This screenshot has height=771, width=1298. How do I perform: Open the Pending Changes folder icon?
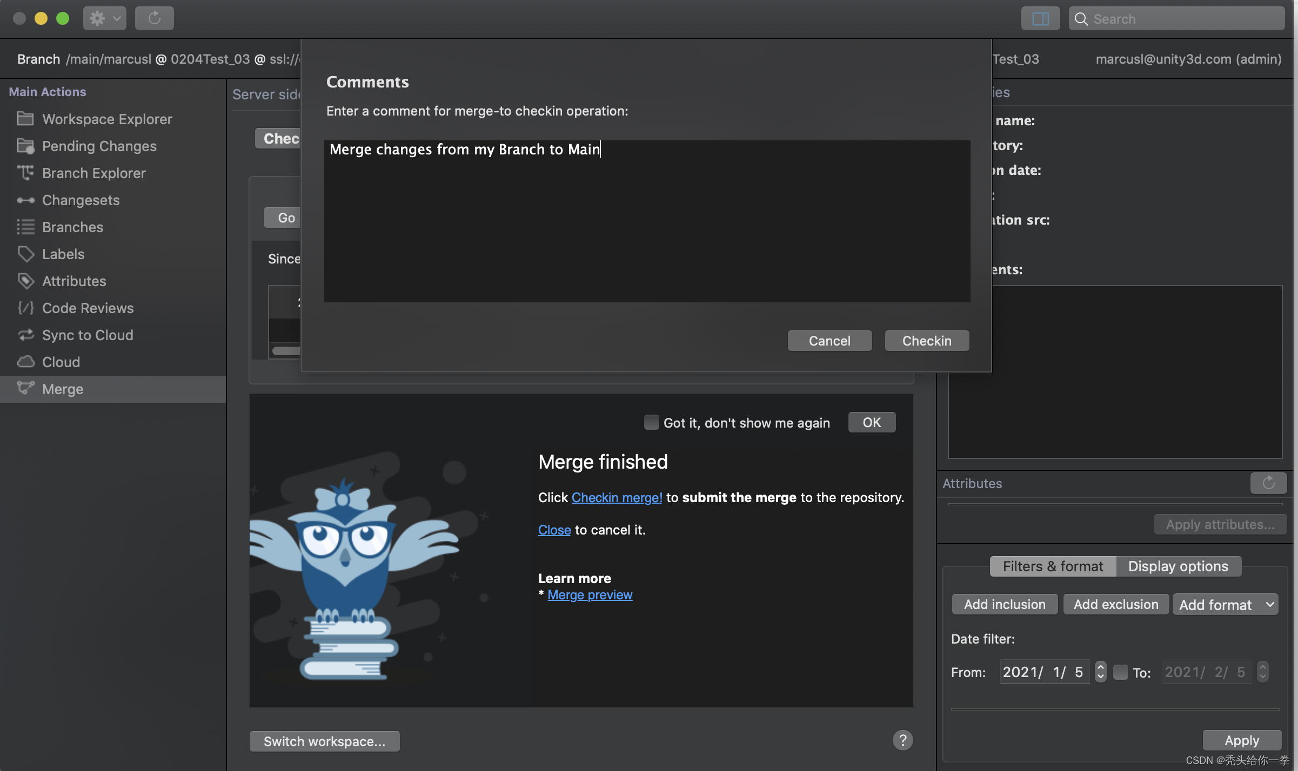tap(25, 146)
